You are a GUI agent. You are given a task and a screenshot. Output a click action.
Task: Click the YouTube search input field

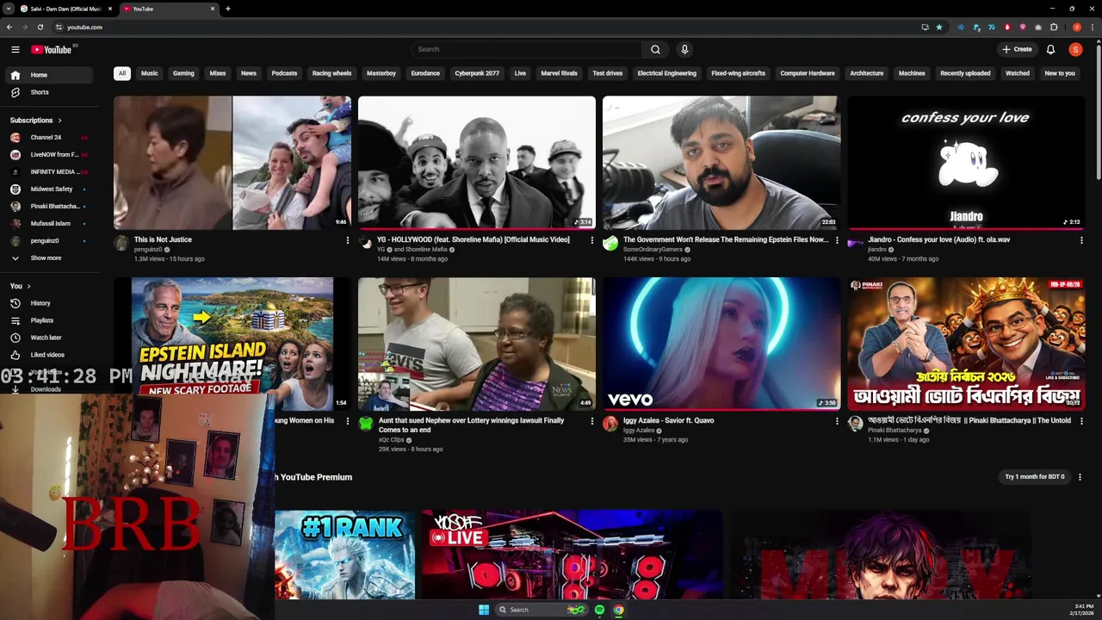click(x=526, y=49)
